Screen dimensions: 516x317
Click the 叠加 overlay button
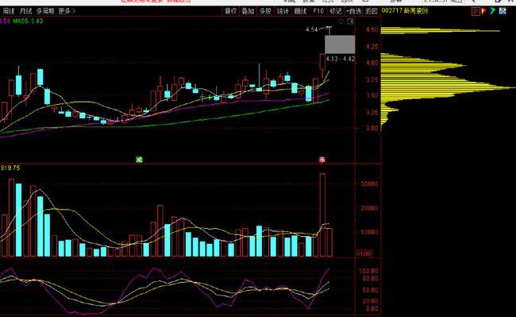[248, 11]
